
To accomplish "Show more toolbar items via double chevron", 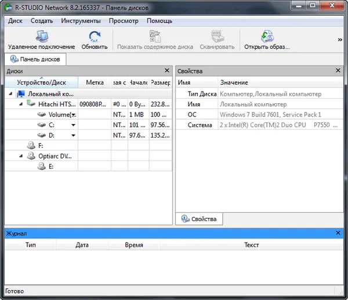I will [x=340, y=39].
